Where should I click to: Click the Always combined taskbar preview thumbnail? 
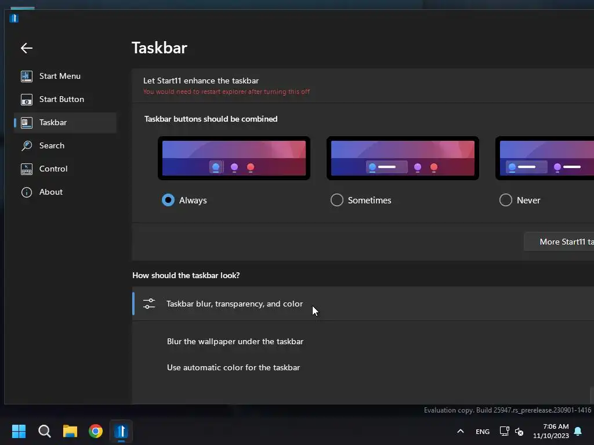pyautogui.click(x=234, y=158)
